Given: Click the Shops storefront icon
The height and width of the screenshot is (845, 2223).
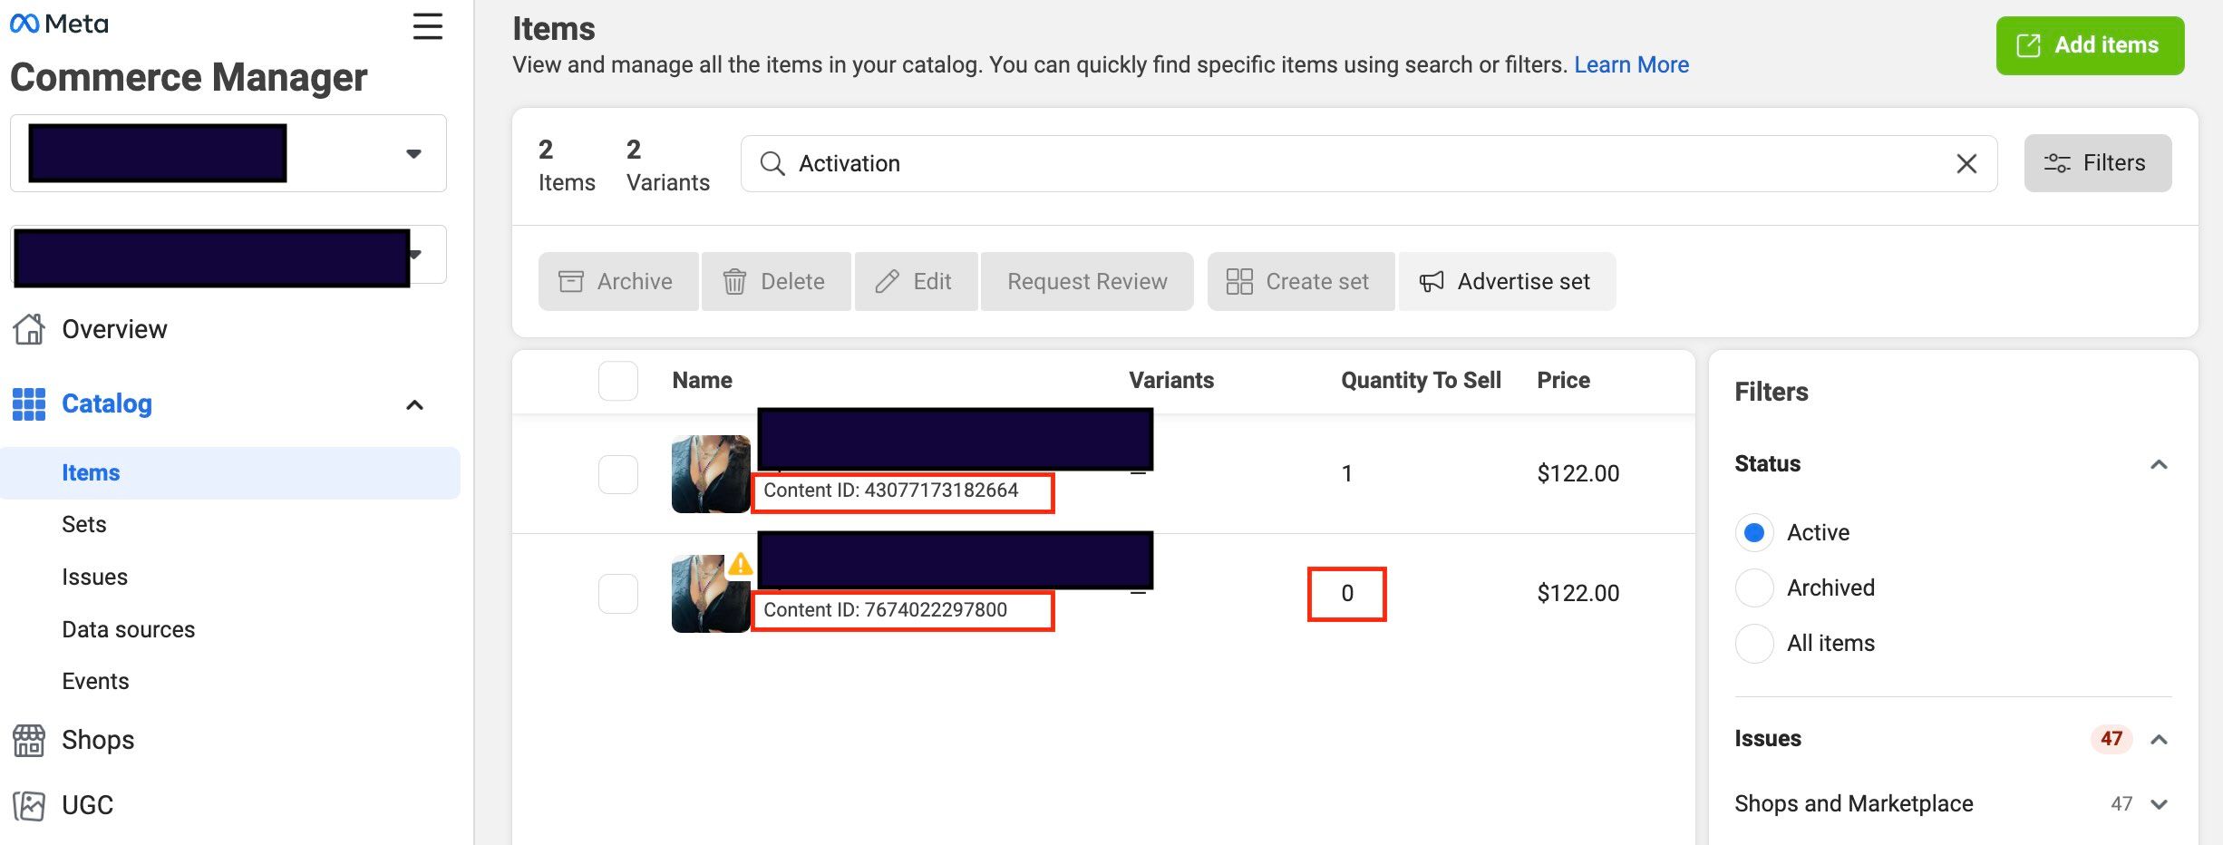Looking at the screenshot, I should tap(29, 740).
